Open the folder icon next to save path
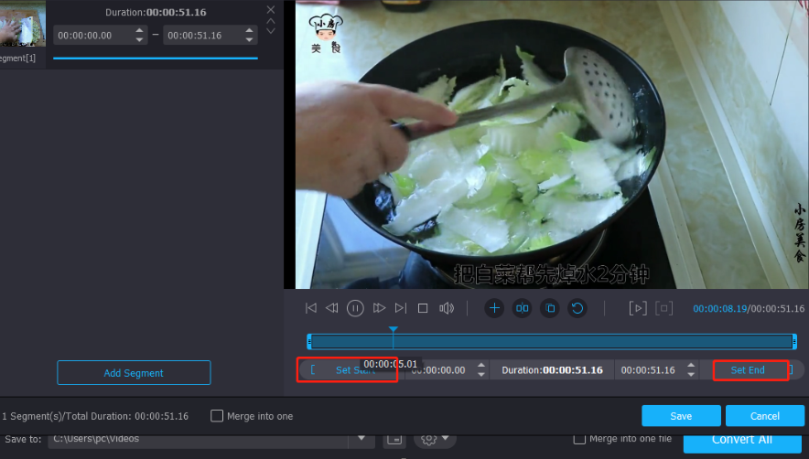 pyautogui.click(x=394, y=440)
